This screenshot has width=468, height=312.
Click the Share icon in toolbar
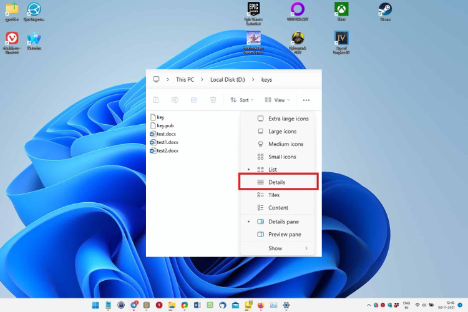pos(194,100)
